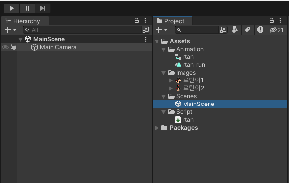This screenshot has width=289, height=183.
Task: Expand the 르탄이1 sprite arrow
Action: (x=170, y=80)
